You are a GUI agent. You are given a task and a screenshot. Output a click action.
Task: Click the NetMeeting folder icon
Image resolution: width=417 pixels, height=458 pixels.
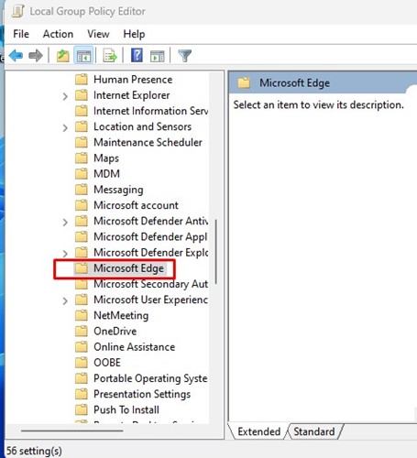[82, 315]
